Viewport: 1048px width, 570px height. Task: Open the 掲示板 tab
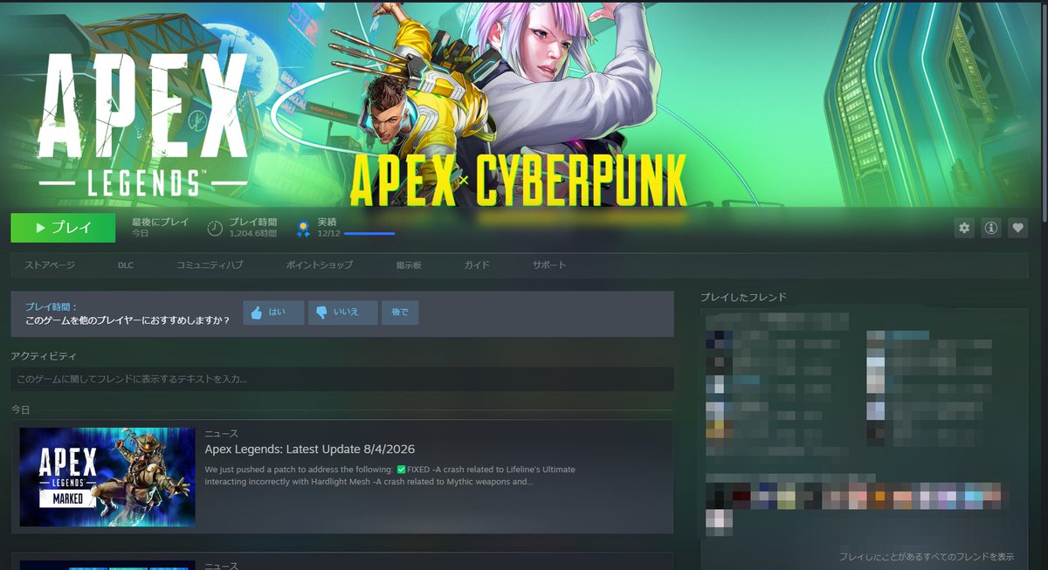(409, 264)
